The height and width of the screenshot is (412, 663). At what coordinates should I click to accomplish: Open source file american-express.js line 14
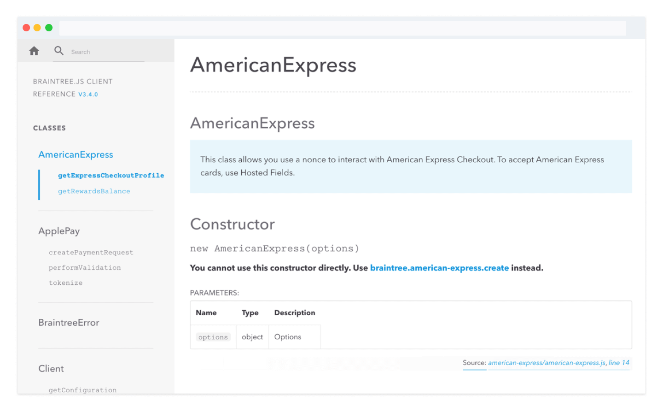click(x=558, y=363)
